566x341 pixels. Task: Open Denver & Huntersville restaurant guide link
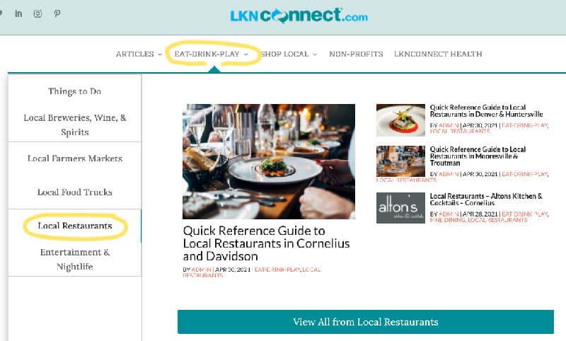click(x=486, y=111)
